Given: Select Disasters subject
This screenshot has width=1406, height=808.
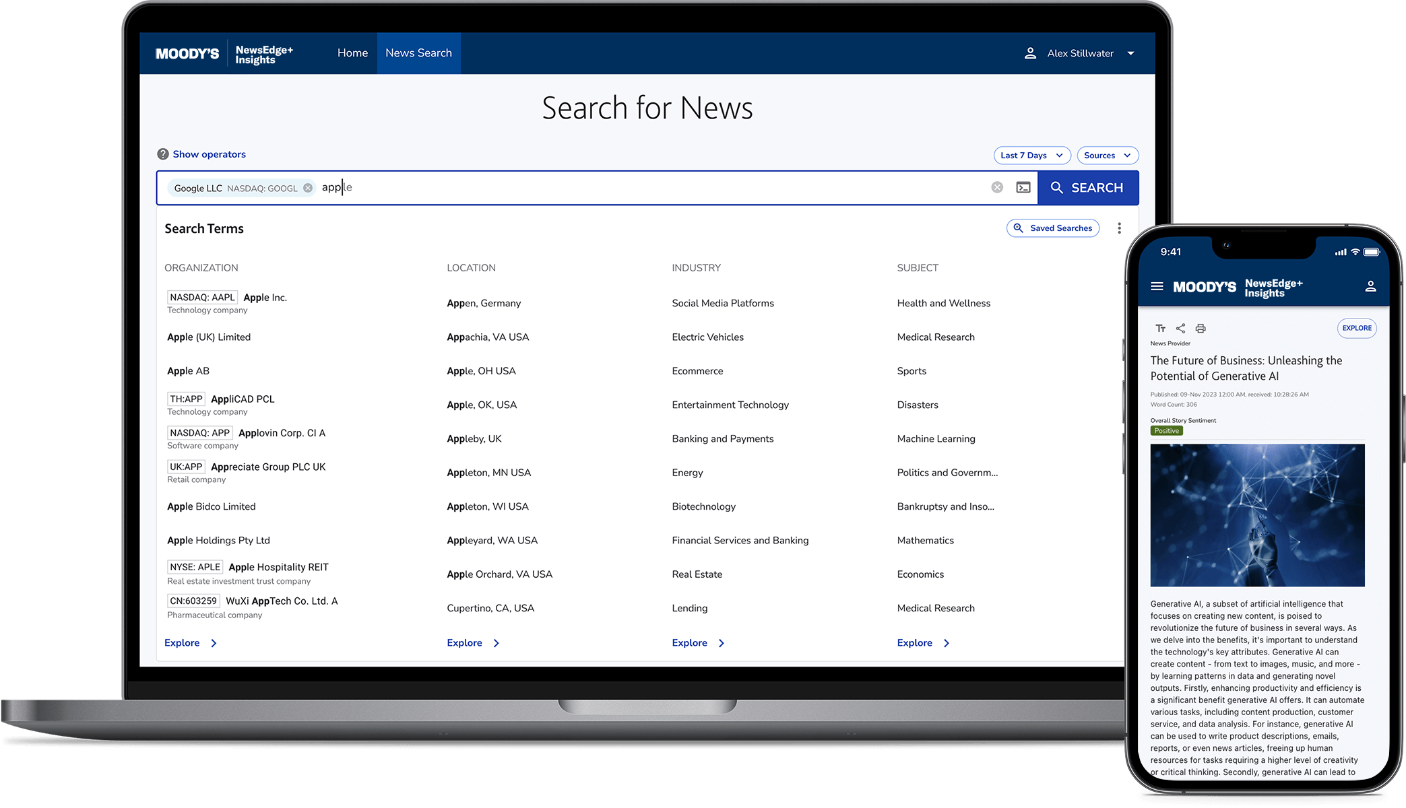Looking at the screenshot, I should coord(918,405).
